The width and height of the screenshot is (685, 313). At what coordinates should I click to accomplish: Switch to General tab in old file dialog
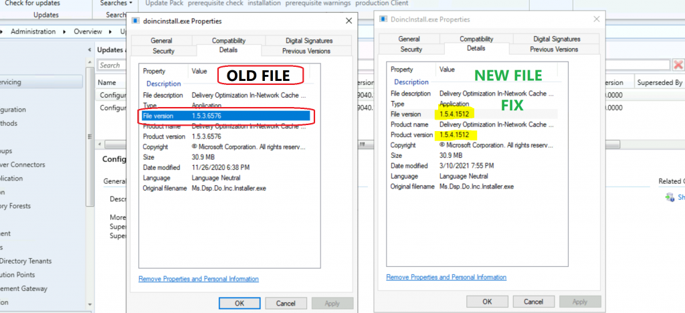[x=161, y=41]
